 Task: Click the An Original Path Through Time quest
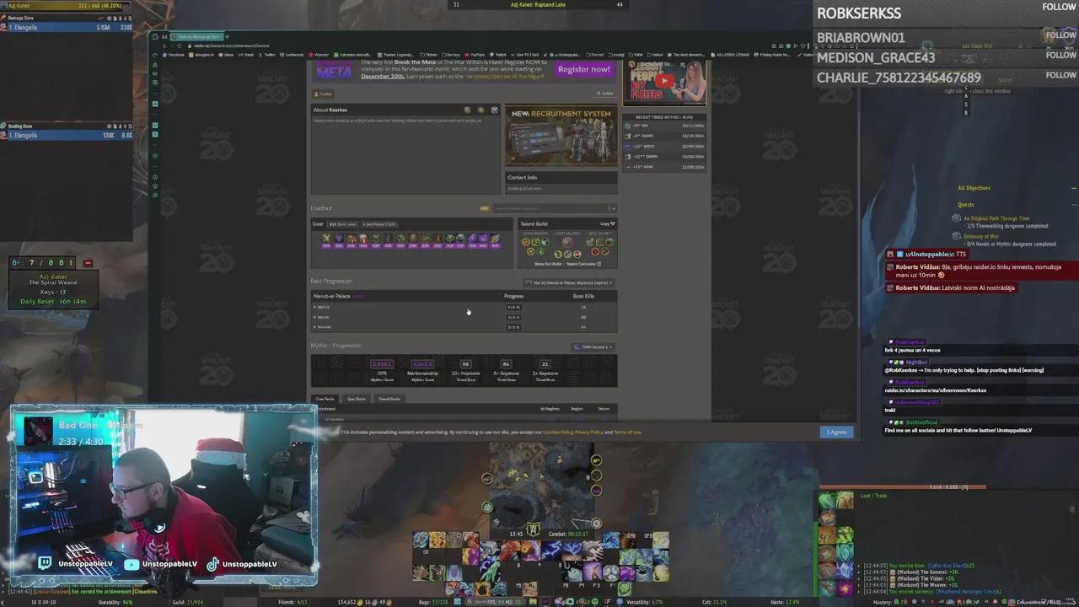click(x=996, y=218)
